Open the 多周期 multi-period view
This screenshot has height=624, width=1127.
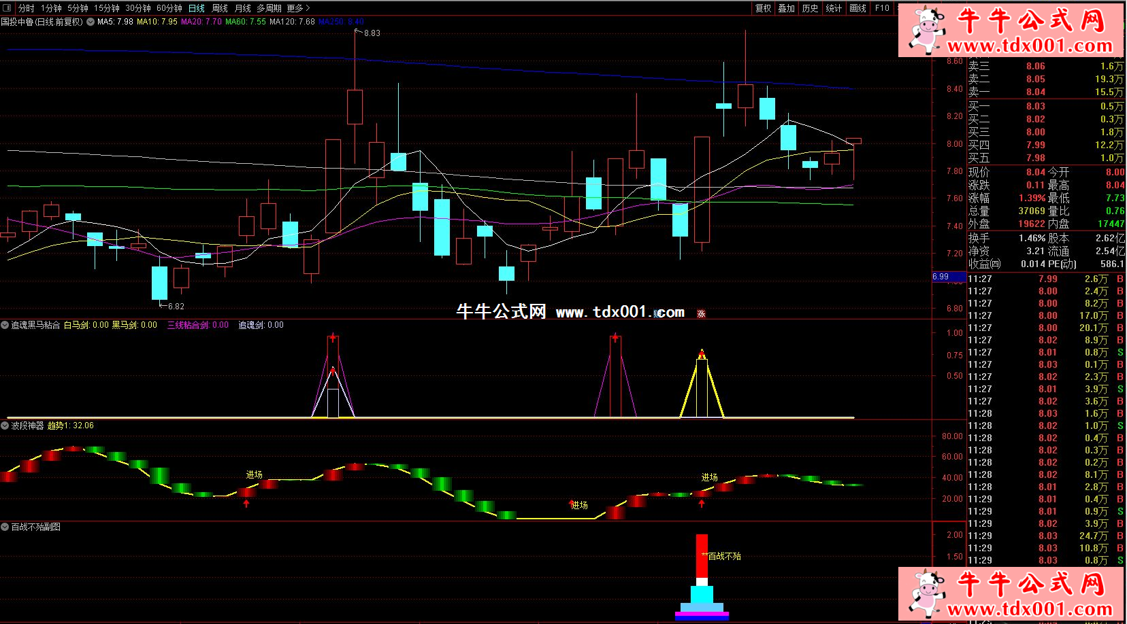[x=269, y=8]
